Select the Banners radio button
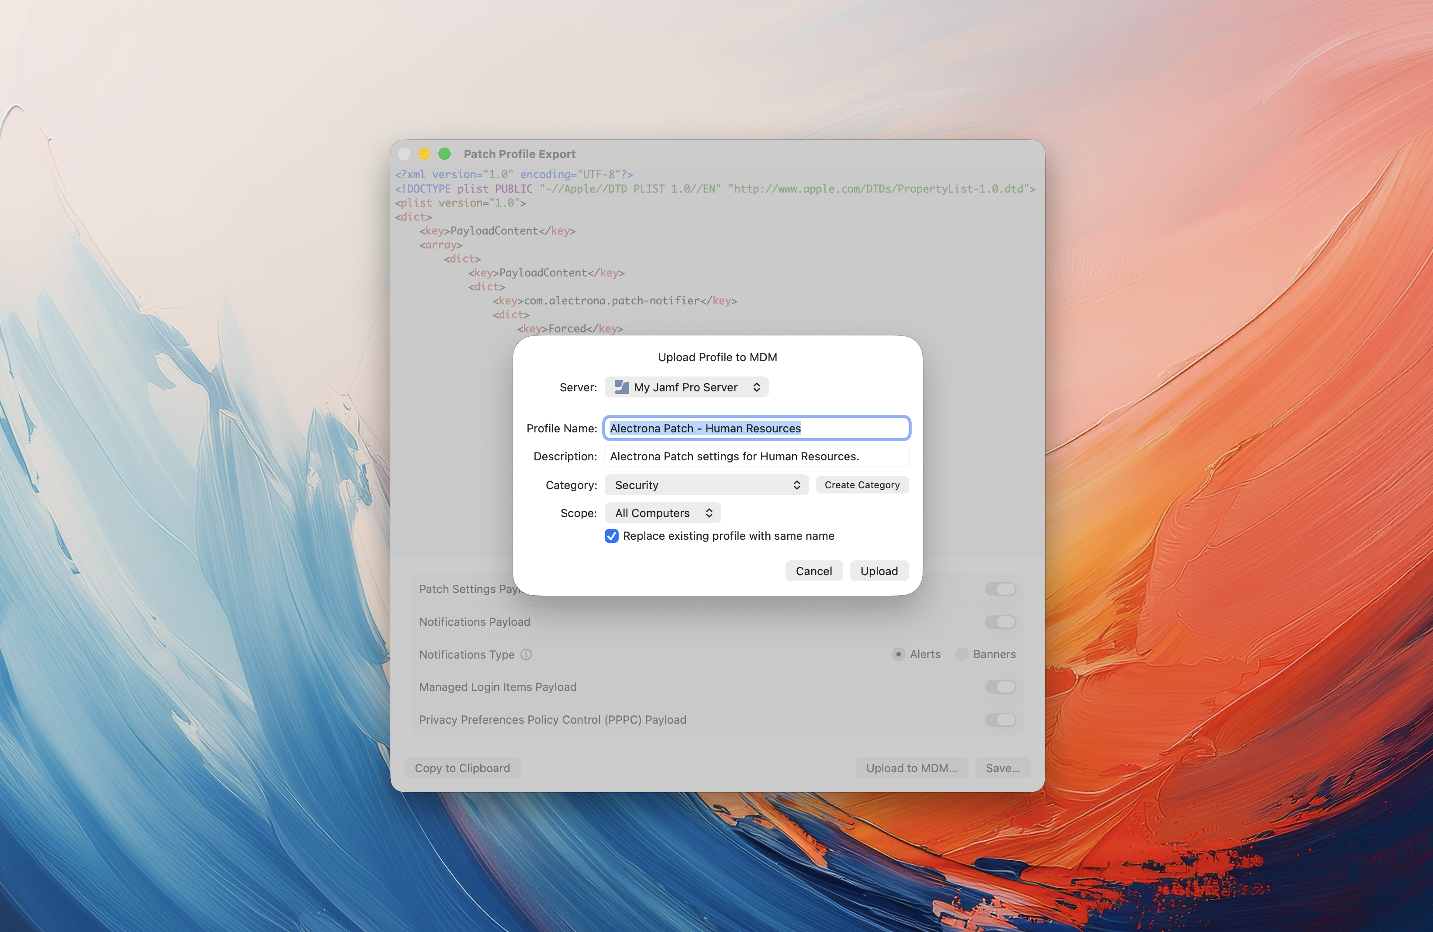The height and width of the screenshot is (932, 1433). [961, 654]
